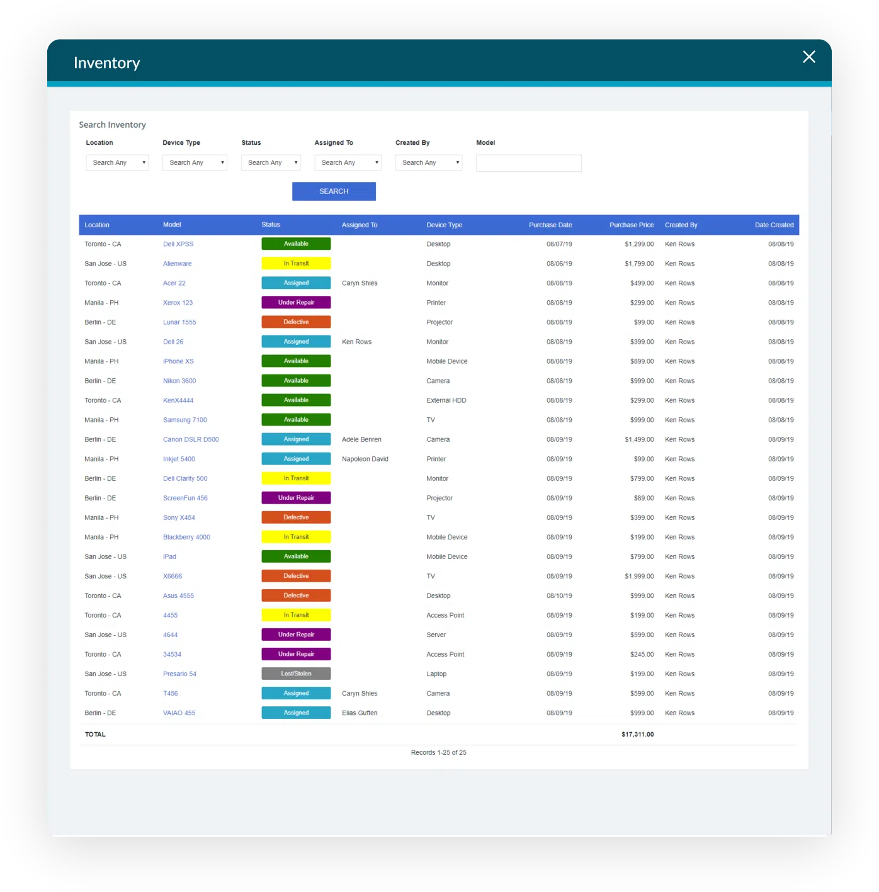This screenshot has width=879, height=892.
Task: Open the Canon DSLR D500 item
Action: (191, 439)
